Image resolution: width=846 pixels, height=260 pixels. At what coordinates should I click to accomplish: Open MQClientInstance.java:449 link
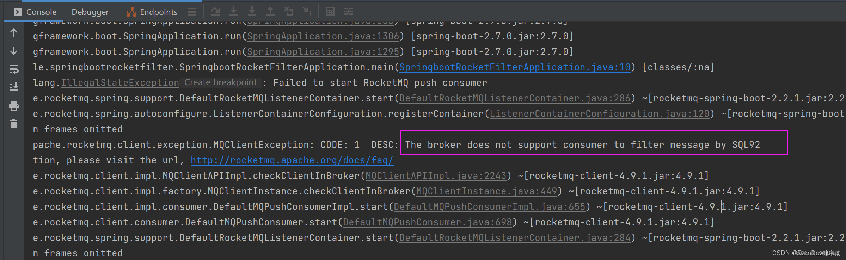[487, 191]
